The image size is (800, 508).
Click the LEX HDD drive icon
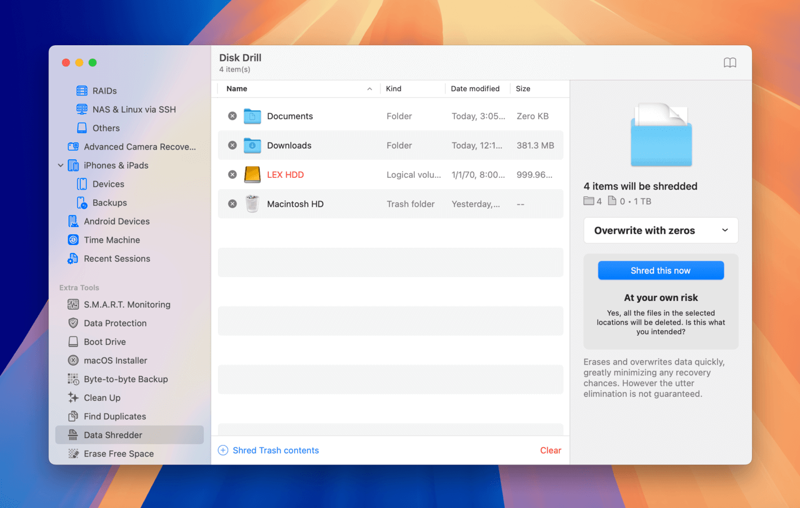252,175
